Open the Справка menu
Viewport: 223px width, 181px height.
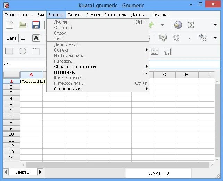[x=159, y=15]
